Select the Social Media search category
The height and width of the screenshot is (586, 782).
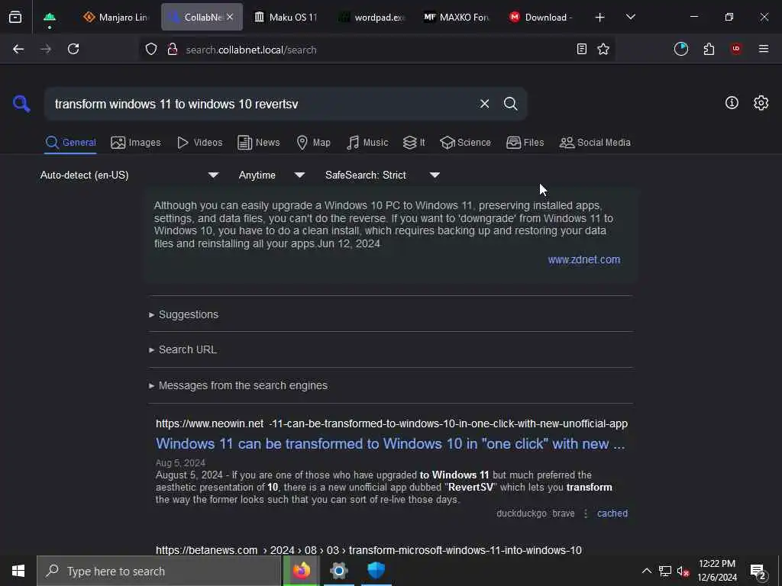[595, 143]
